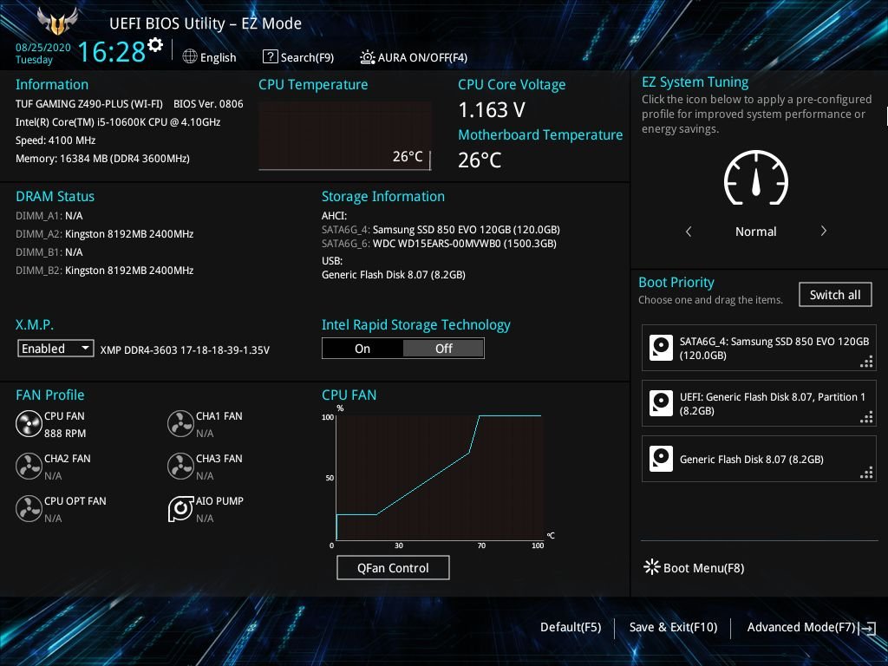Click the UEFI Generic Flash Disk disk icon

[661, 403]
